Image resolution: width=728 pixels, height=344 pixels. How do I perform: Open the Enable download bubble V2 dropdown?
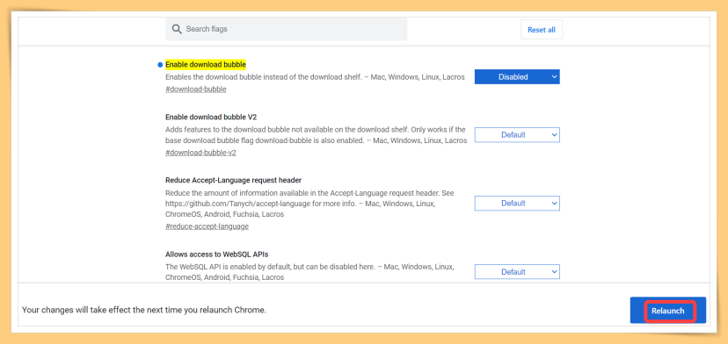pyautogui.click(x=517, y=135)
